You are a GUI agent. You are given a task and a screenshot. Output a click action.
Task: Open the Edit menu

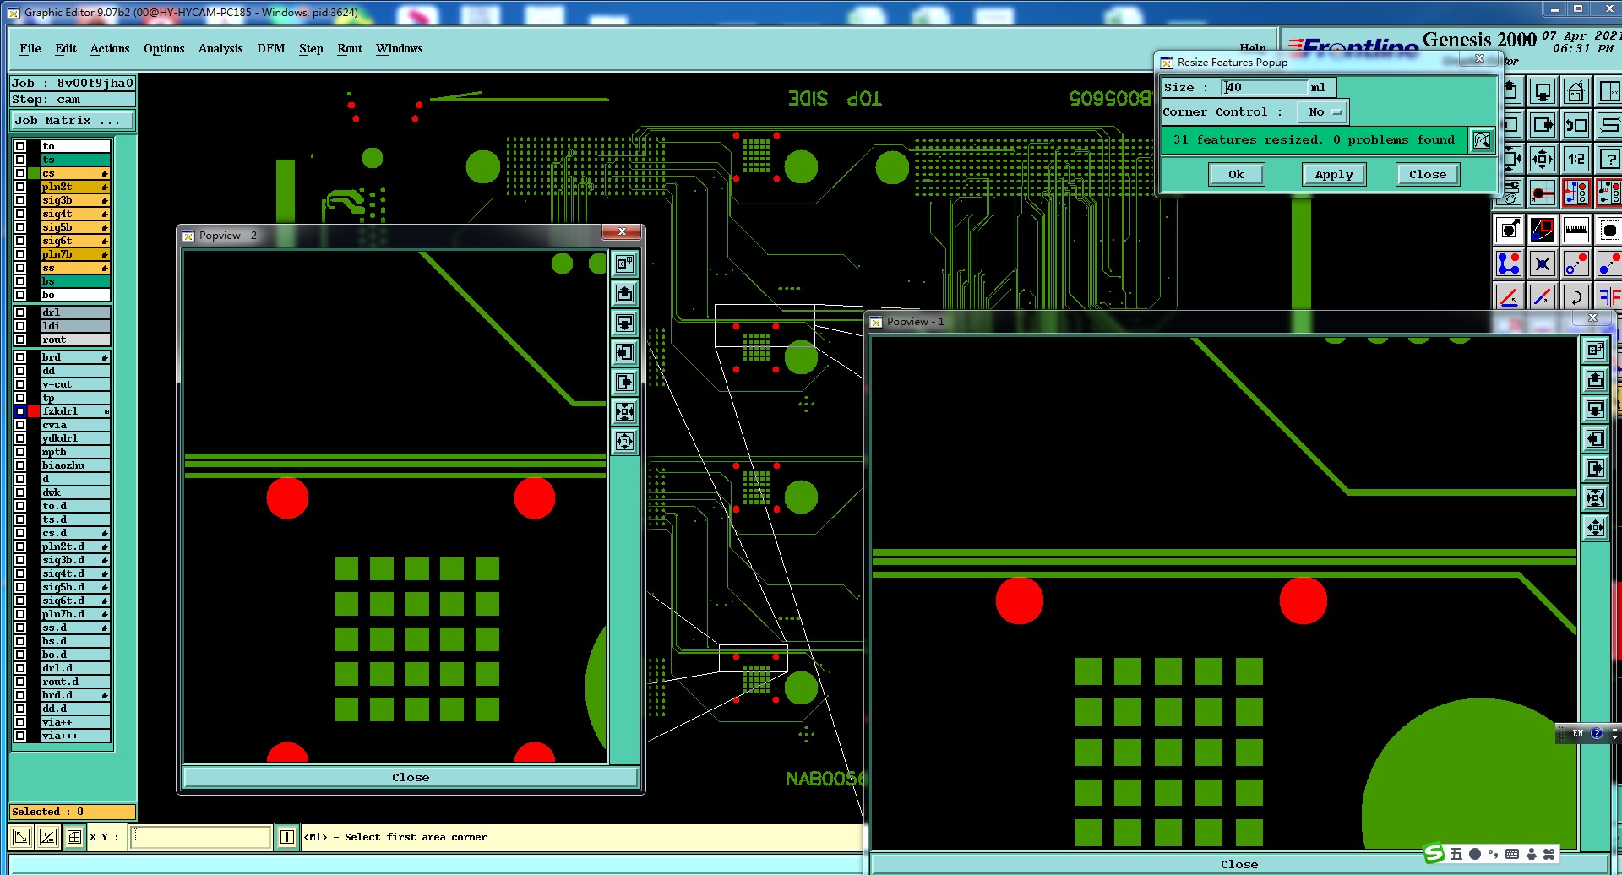click(66, 48)
